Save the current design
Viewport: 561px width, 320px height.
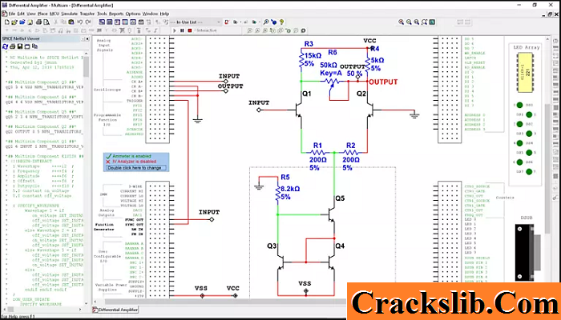tap(30, 22)
